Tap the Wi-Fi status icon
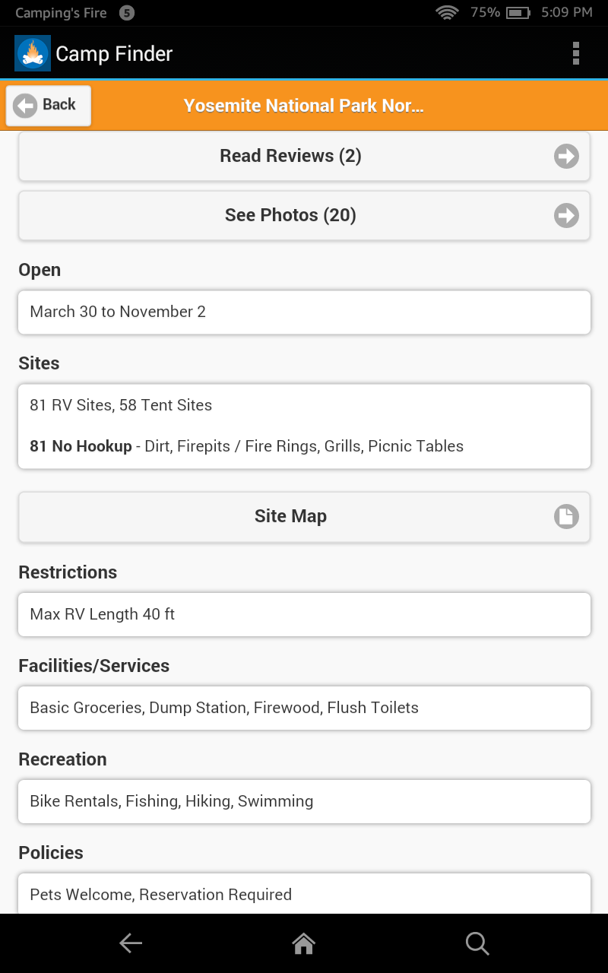Screen dimensions: 608x973 (447, 13)
